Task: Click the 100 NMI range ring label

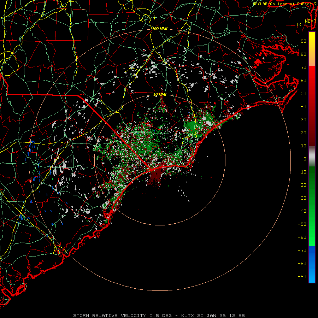Action: [160, 29]
